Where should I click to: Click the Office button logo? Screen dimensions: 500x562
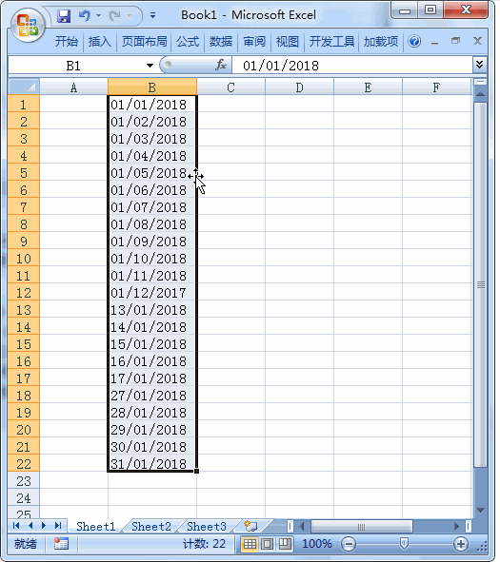28,25
